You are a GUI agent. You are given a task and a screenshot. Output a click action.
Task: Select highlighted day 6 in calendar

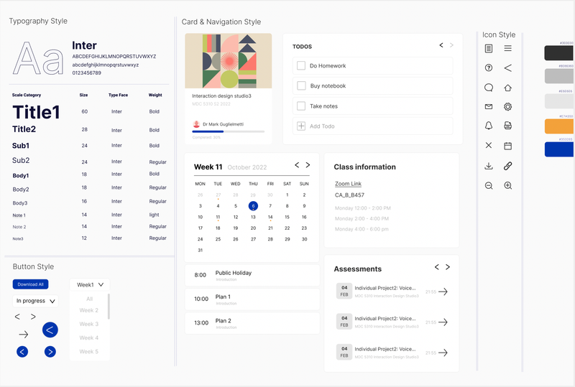[x=253, y=206]
